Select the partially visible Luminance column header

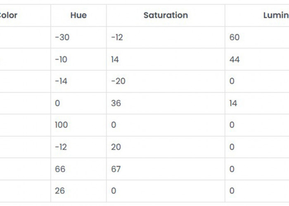pos(276,16)
